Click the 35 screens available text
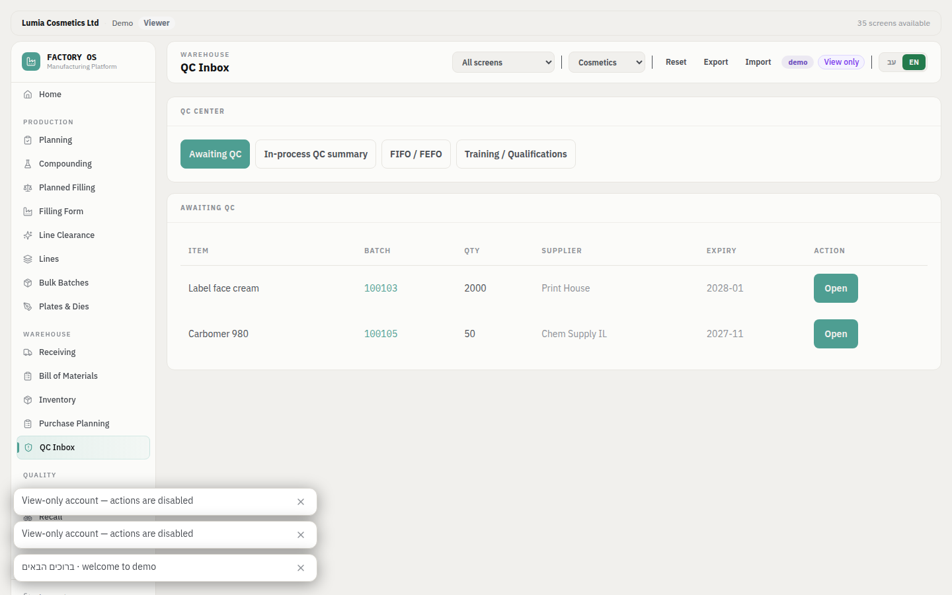 pos(894,23)
